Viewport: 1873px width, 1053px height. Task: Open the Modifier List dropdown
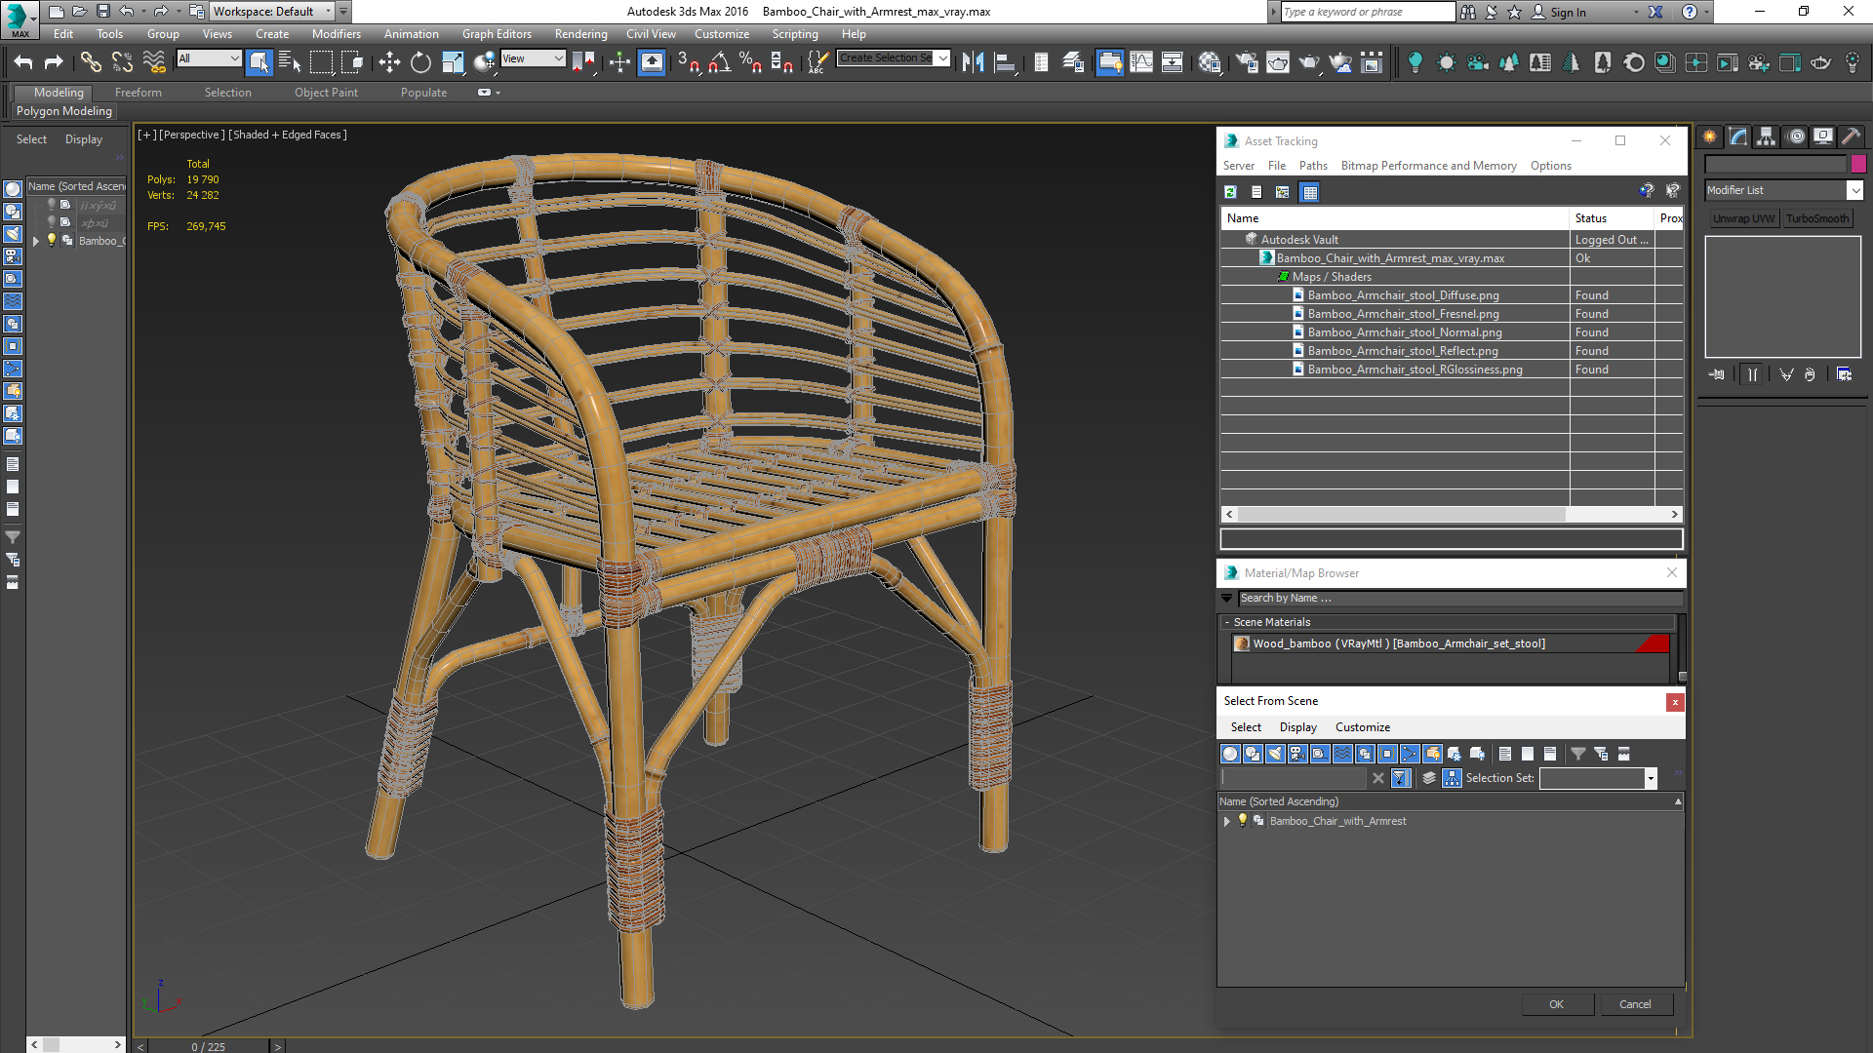(1854, 190)
